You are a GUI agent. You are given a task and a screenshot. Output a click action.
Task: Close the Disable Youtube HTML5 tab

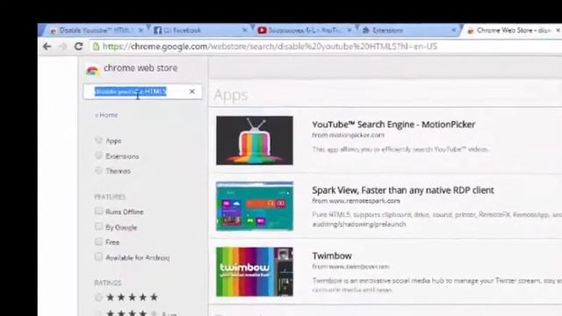pos(140,31)
